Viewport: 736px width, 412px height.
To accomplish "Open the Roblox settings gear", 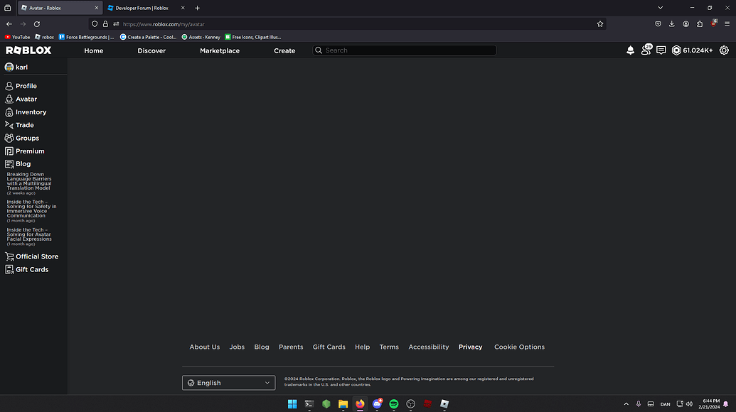I will pyautogui.click(x=724, y=50).
